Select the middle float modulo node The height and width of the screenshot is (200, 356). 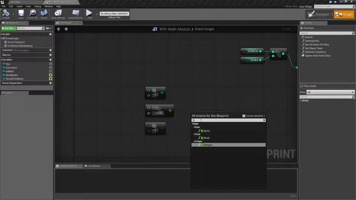160,111
